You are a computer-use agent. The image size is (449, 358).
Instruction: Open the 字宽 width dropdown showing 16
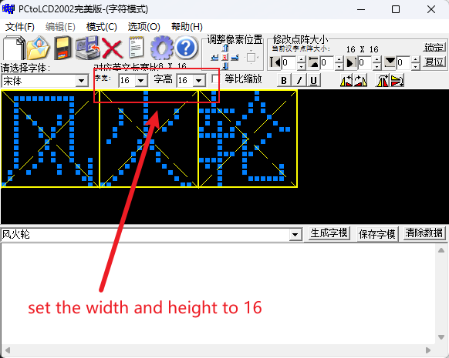141,81
